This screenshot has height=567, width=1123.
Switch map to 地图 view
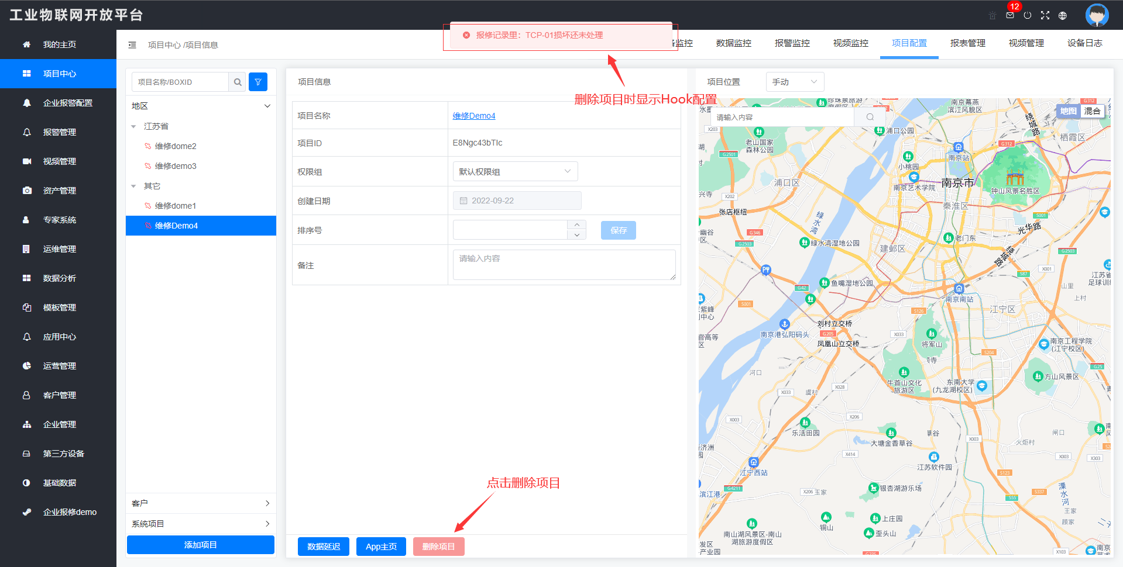coord(1068,111)
